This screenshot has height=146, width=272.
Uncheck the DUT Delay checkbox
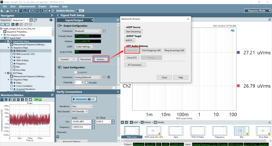[8, 73]
